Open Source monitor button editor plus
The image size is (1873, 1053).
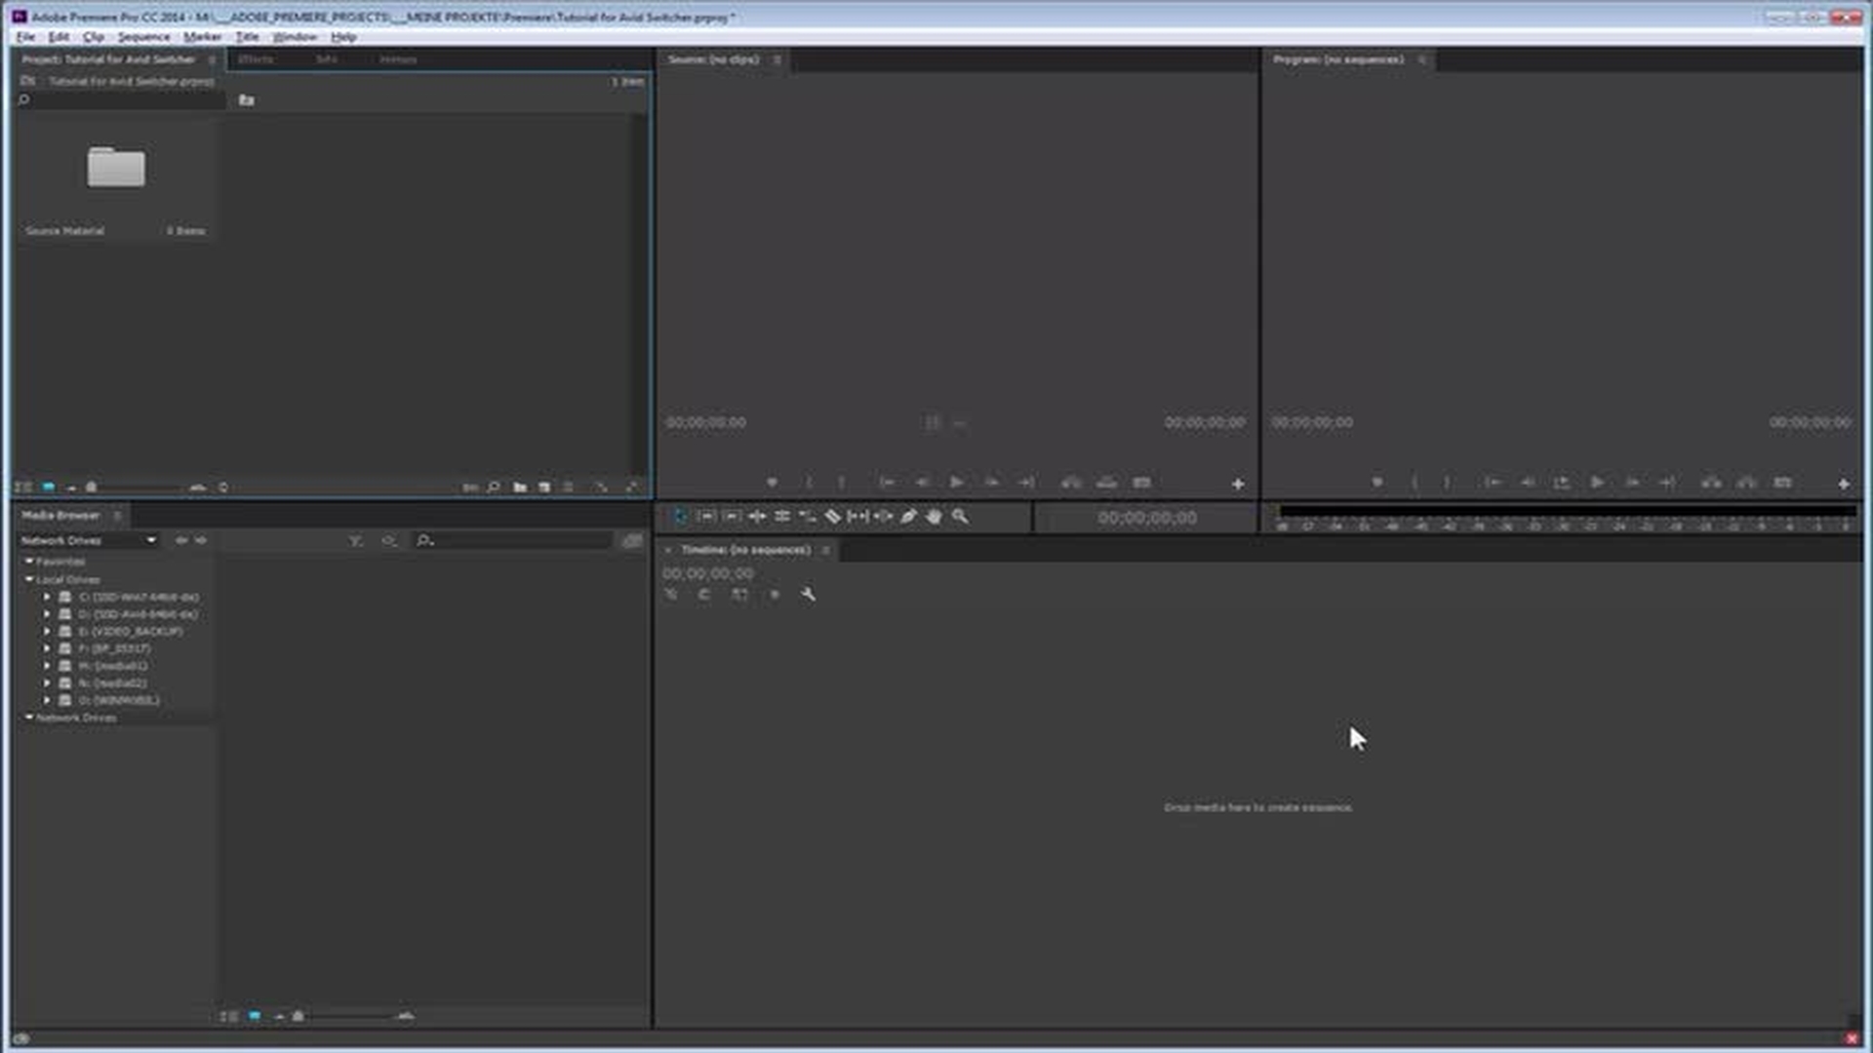(x=1237, y=484)
